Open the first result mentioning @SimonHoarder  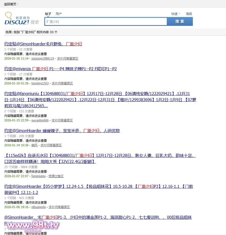43,44
